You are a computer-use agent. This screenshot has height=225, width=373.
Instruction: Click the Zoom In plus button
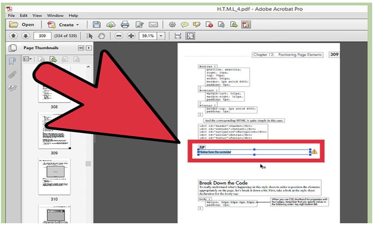131,36
